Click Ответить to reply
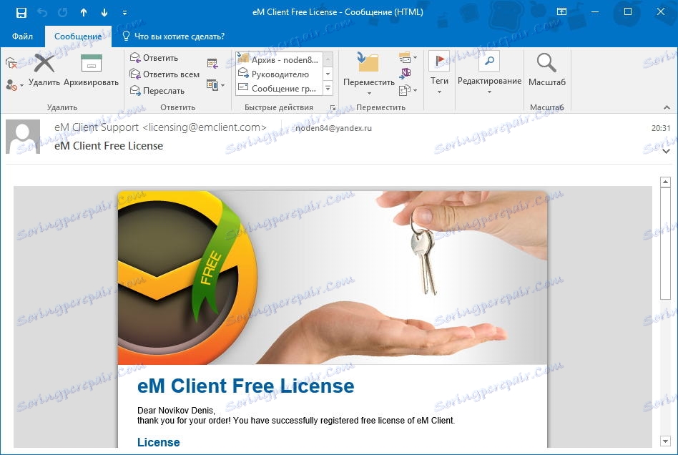The height and width of the screenshot is (455, 678). pyautogui.click(x=154, y=57)
